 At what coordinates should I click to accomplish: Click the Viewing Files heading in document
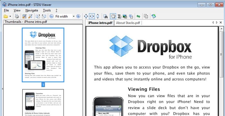point(144,89)
